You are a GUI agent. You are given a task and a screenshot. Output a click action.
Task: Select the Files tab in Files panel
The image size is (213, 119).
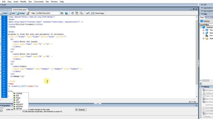pos(202,17)
